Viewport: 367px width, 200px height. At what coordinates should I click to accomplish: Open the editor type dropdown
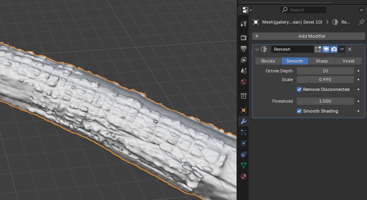pos(247,10)
